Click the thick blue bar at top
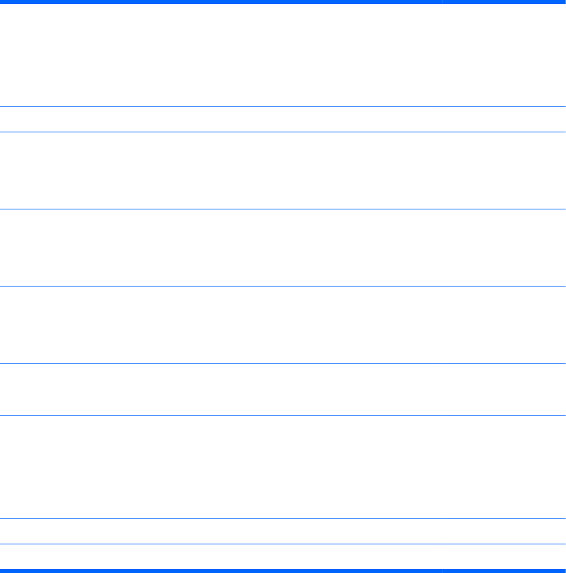566x573 pixels. coord(205,2)
